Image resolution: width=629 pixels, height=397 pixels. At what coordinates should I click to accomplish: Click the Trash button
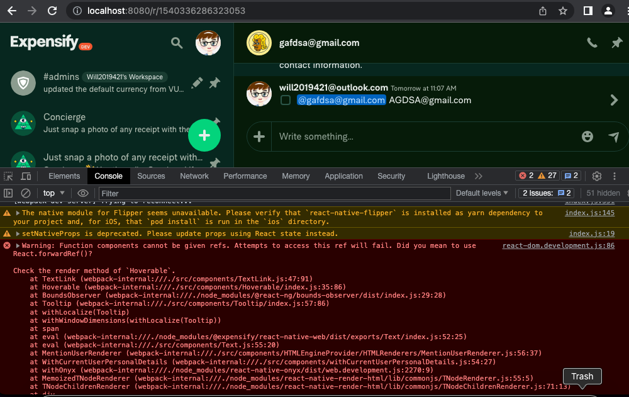pos(582,376)
